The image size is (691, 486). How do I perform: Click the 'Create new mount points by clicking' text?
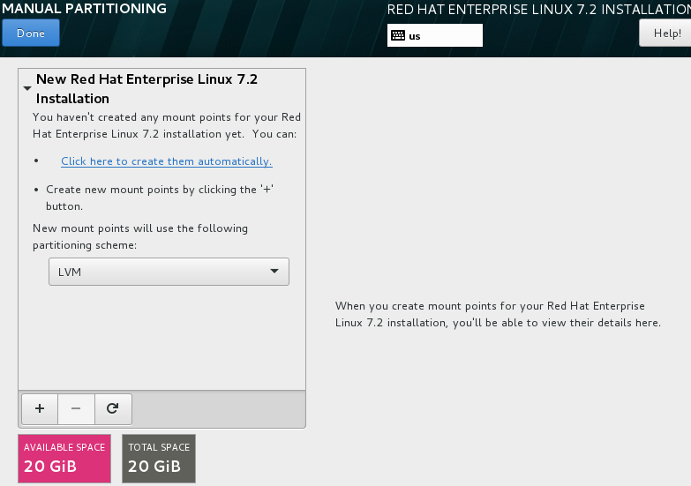(160, 198)
